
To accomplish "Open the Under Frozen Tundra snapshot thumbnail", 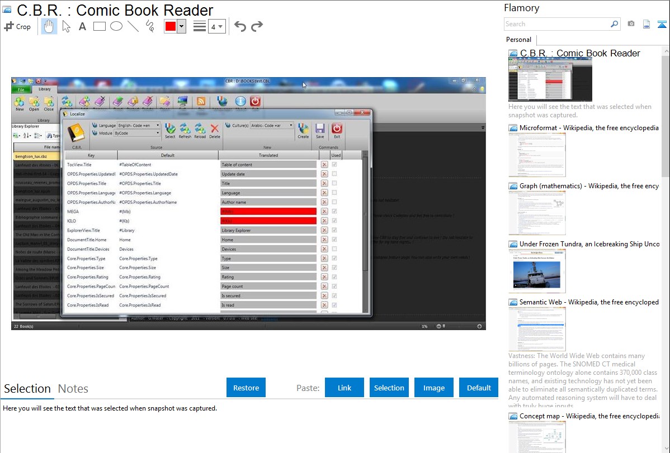I will point(537,271).
